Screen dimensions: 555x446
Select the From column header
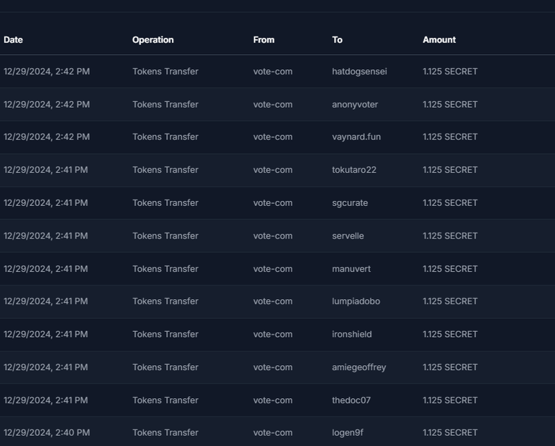(x=264, y=40)
